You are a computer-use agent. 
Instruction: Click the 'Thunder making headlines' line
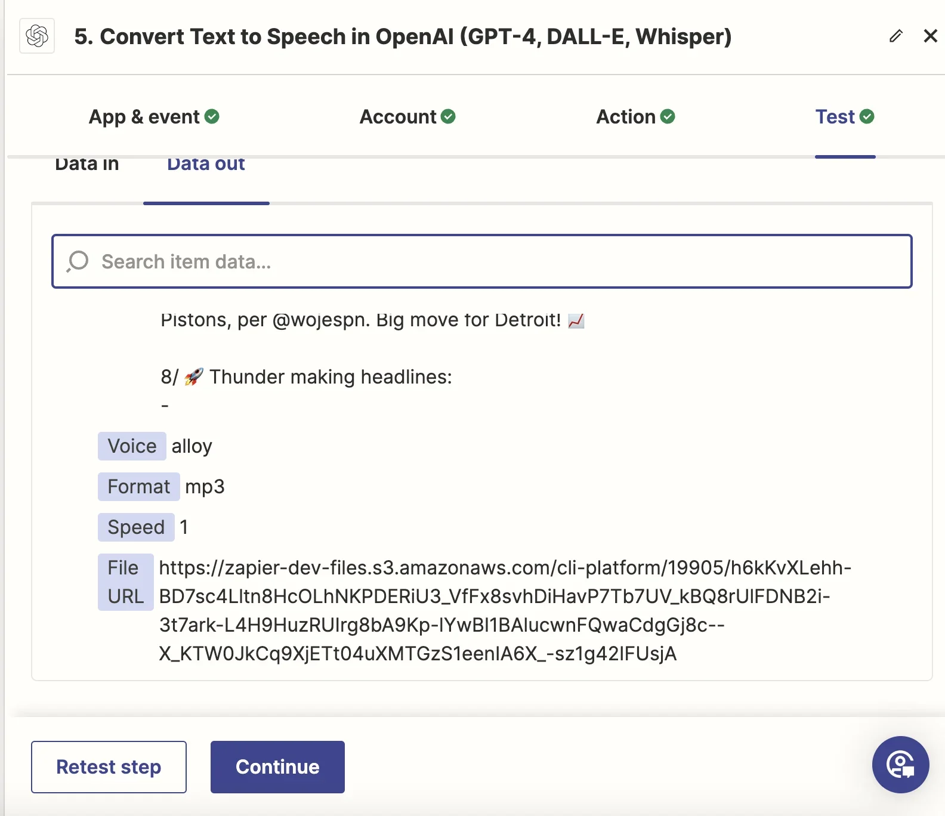306,377
